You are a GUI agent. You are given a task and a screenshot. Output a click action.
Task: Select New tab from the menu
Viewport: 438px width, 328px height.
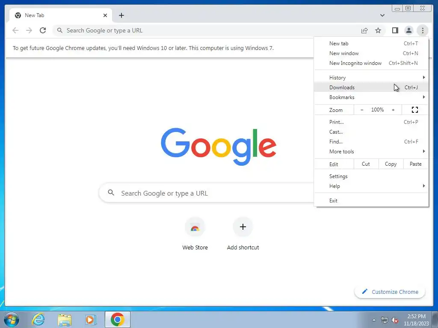click(x=371, y=44)
